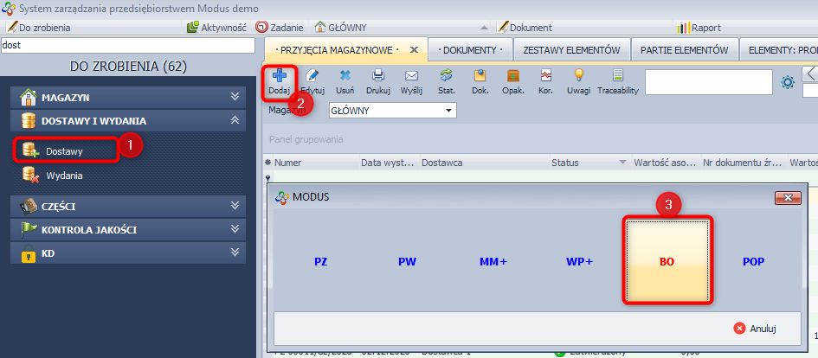The width and height of the screenshot is (818, 358).
Task: Choose the PW document type
Action: click(x=407, y=262)
